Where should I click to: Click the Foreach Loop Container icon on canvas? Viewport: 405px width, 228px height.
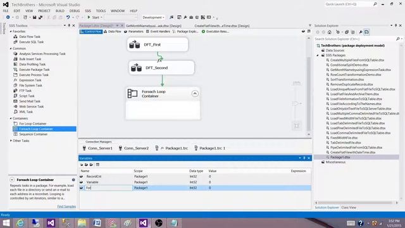pos(132,94)
